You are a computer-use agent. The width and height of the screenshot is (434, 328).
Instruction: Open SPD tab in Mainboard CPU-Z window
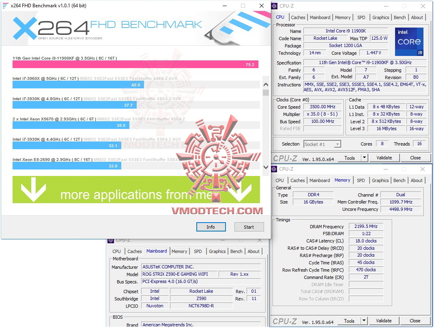(198, 251)
